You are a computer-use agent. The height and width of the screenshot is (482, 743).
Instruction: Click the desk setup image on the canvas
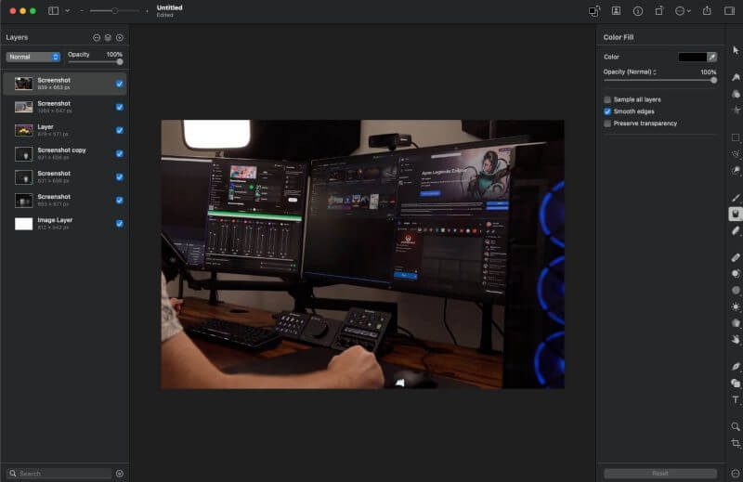pyautogui.click(x=362, y=254)
